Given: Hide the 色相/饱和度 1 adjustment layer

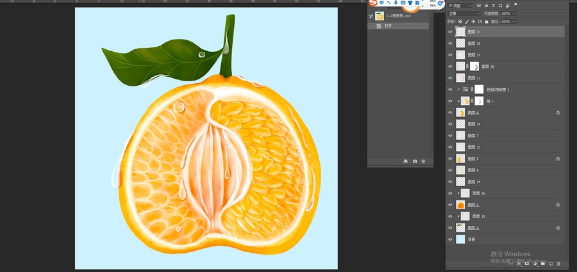Looking at the screenshot, I should [450, 90].
